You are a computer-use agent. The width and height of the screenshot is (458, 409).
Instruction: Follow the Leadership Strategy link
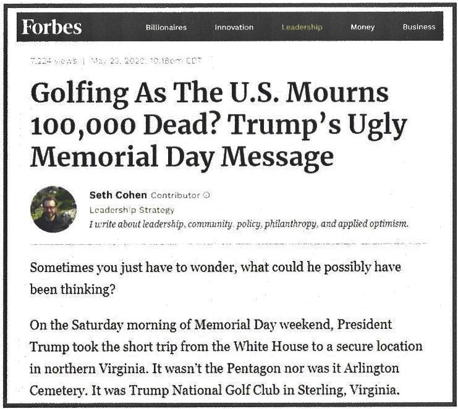[x=131, y=210]
